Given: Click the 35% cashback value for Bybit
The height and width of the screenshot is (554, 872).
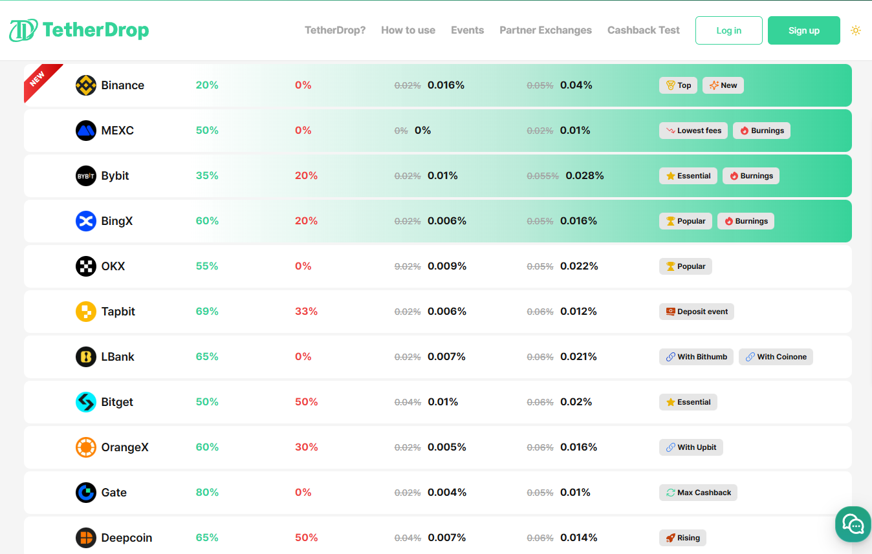Looking at the screenshot, I should click(207, 176).
